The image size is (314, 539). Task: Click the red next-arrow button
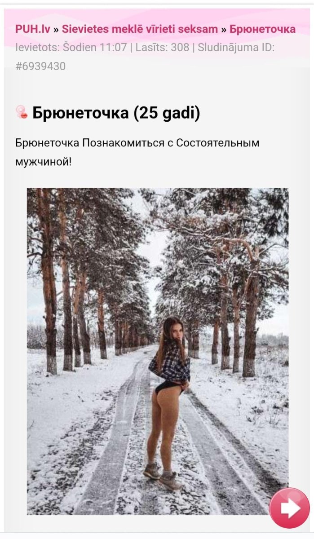click(x=290, y=508)
